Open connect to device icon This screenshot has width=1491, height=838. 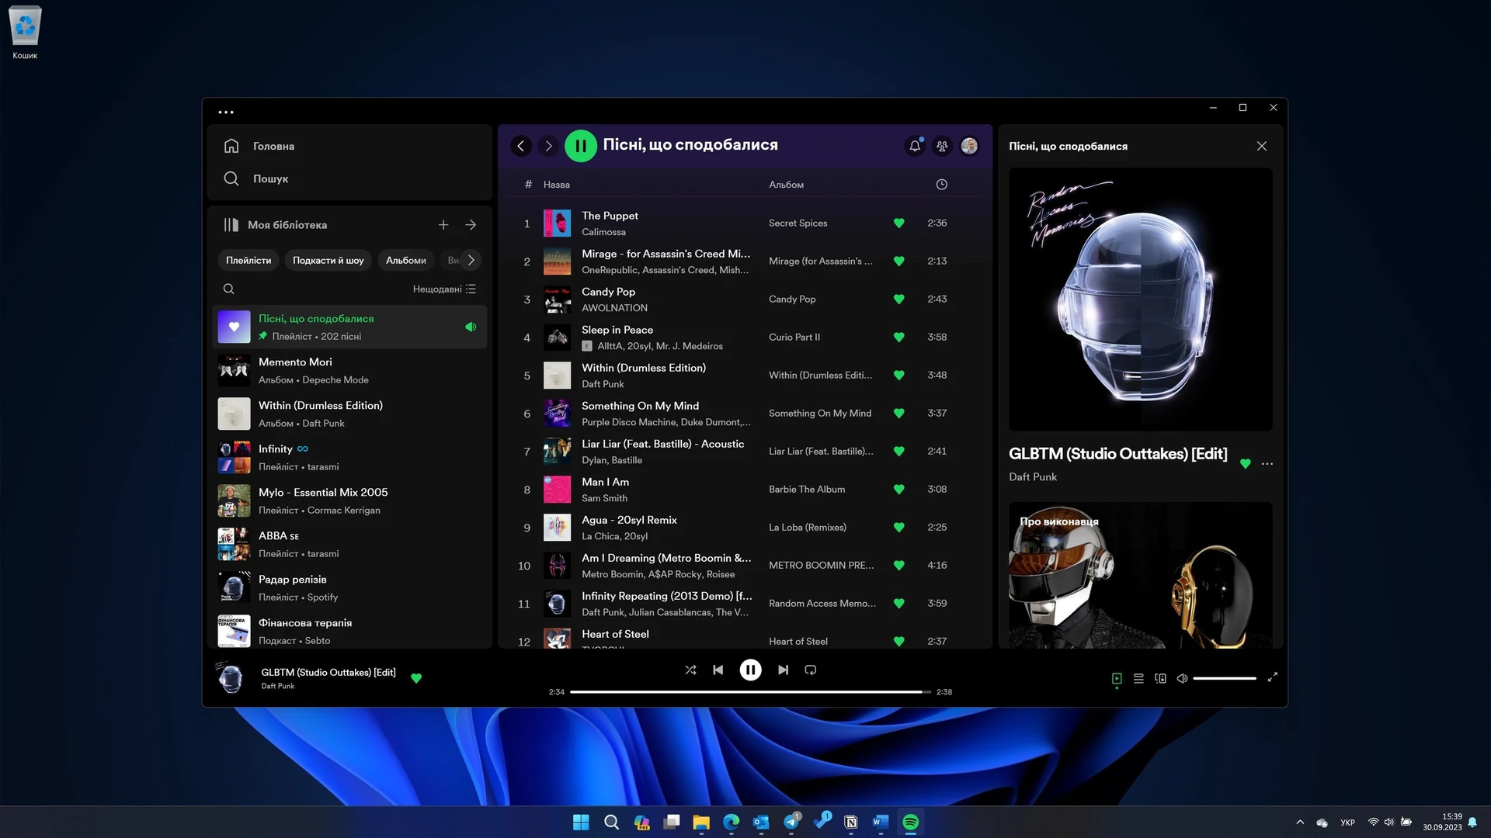click(x=1160, y=678)
